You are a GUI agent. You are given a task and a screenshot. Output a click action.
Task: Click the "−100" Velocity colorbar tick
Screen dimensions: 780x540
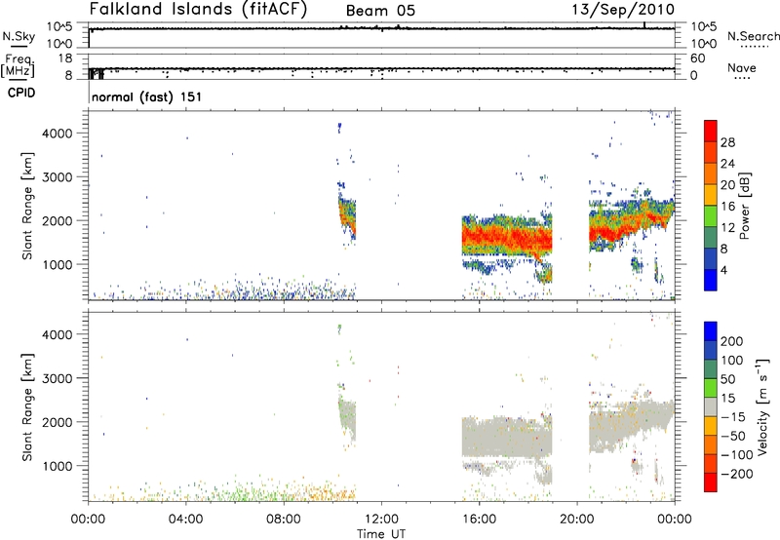(737, 455)
